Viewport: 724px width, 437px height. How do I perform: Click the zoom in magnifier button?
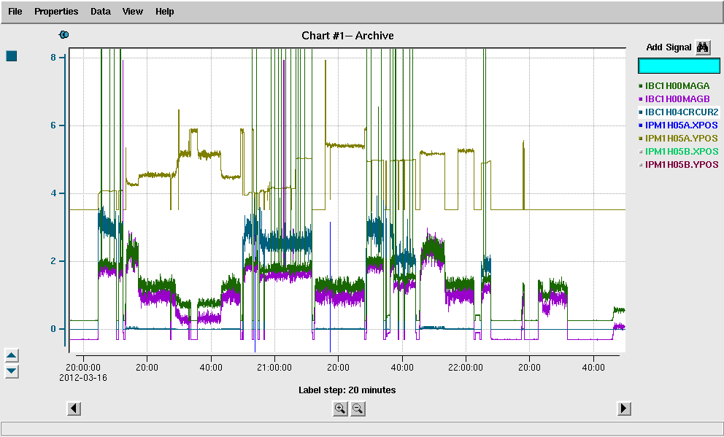(340, 409)
